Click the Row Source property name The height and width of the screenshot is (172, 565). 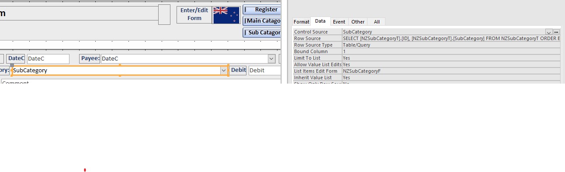point(307,38)
